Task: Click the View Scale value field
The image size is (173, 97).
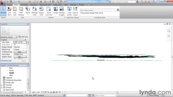Action: 20,42
